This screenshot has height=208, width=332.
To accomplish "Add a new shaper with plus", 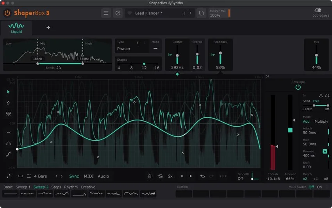I will [48, 27].
